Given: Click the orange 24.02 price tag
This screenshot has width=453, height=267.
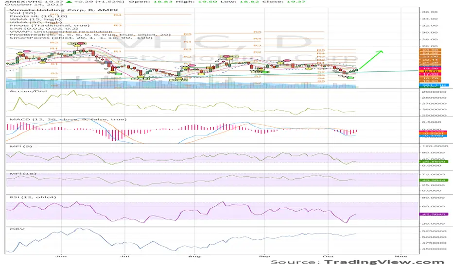Looking at the screenshot, I should pyautogui.click(x=430, y=53).
